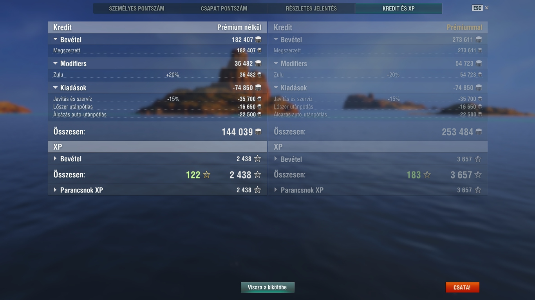Click the credit coin icon beside 144 039 total
535x300 pixels.
coord(258,132)
